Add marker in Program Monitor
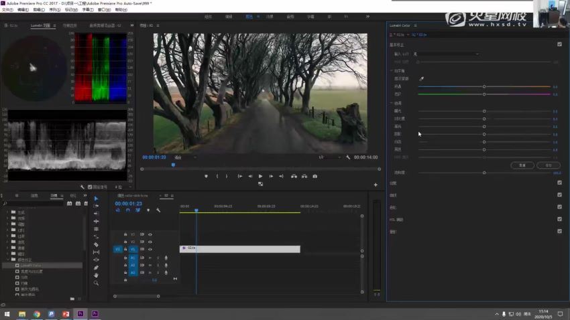The height and width of the screenshot is (320, 570). click(x=206, y=176)
